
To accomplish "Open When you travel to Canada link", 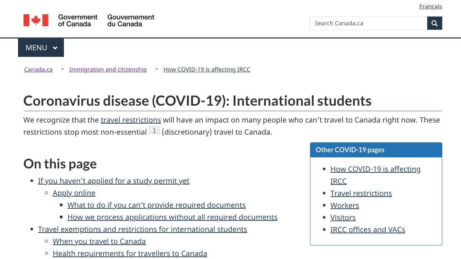I will coord(99,241).
